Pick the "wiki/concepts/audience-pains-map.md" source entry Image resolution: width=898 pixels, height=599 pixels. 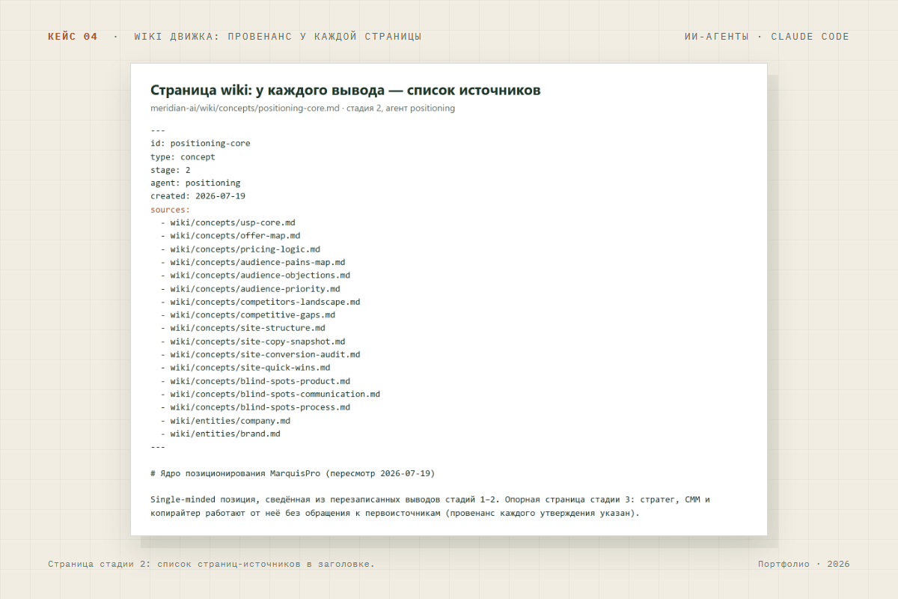(x=257, y=262)
